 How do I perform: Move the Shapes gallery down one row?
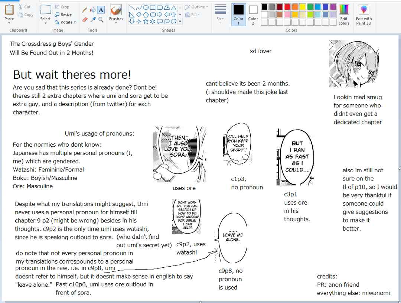[180, 14]
